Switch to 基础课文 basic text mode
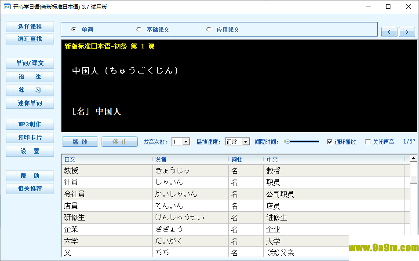The height and width of the screenshot is (261, 419). [x=138, y=29]
